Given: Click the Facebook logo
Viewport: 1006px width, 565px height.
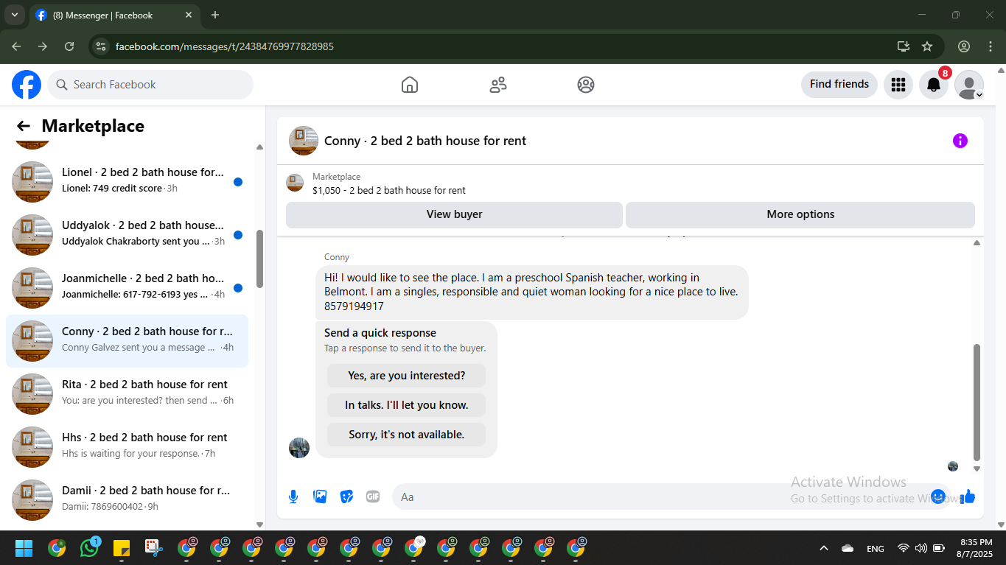Looking at the screenshot, I should coord(27,85).
